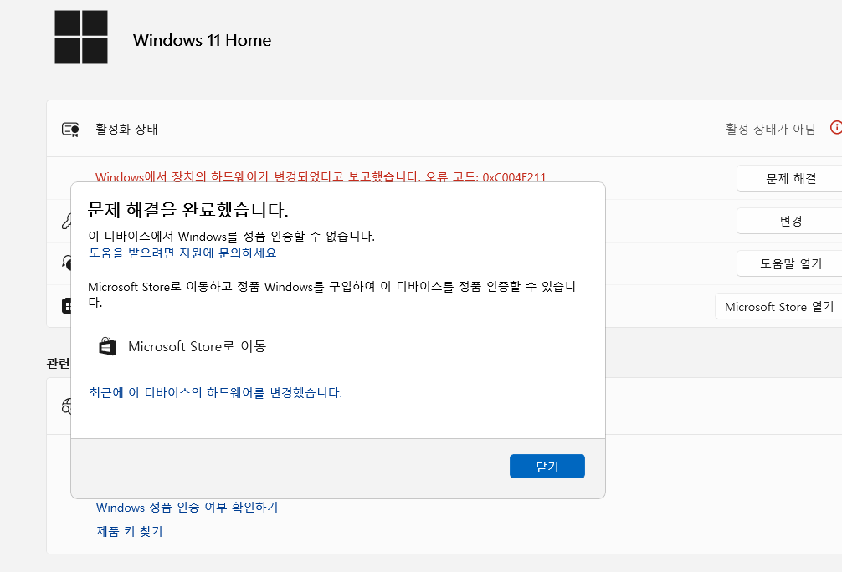Click the red error info icon near 활성 상태가 아님
The image size is (842, 572).
[834, 129]
